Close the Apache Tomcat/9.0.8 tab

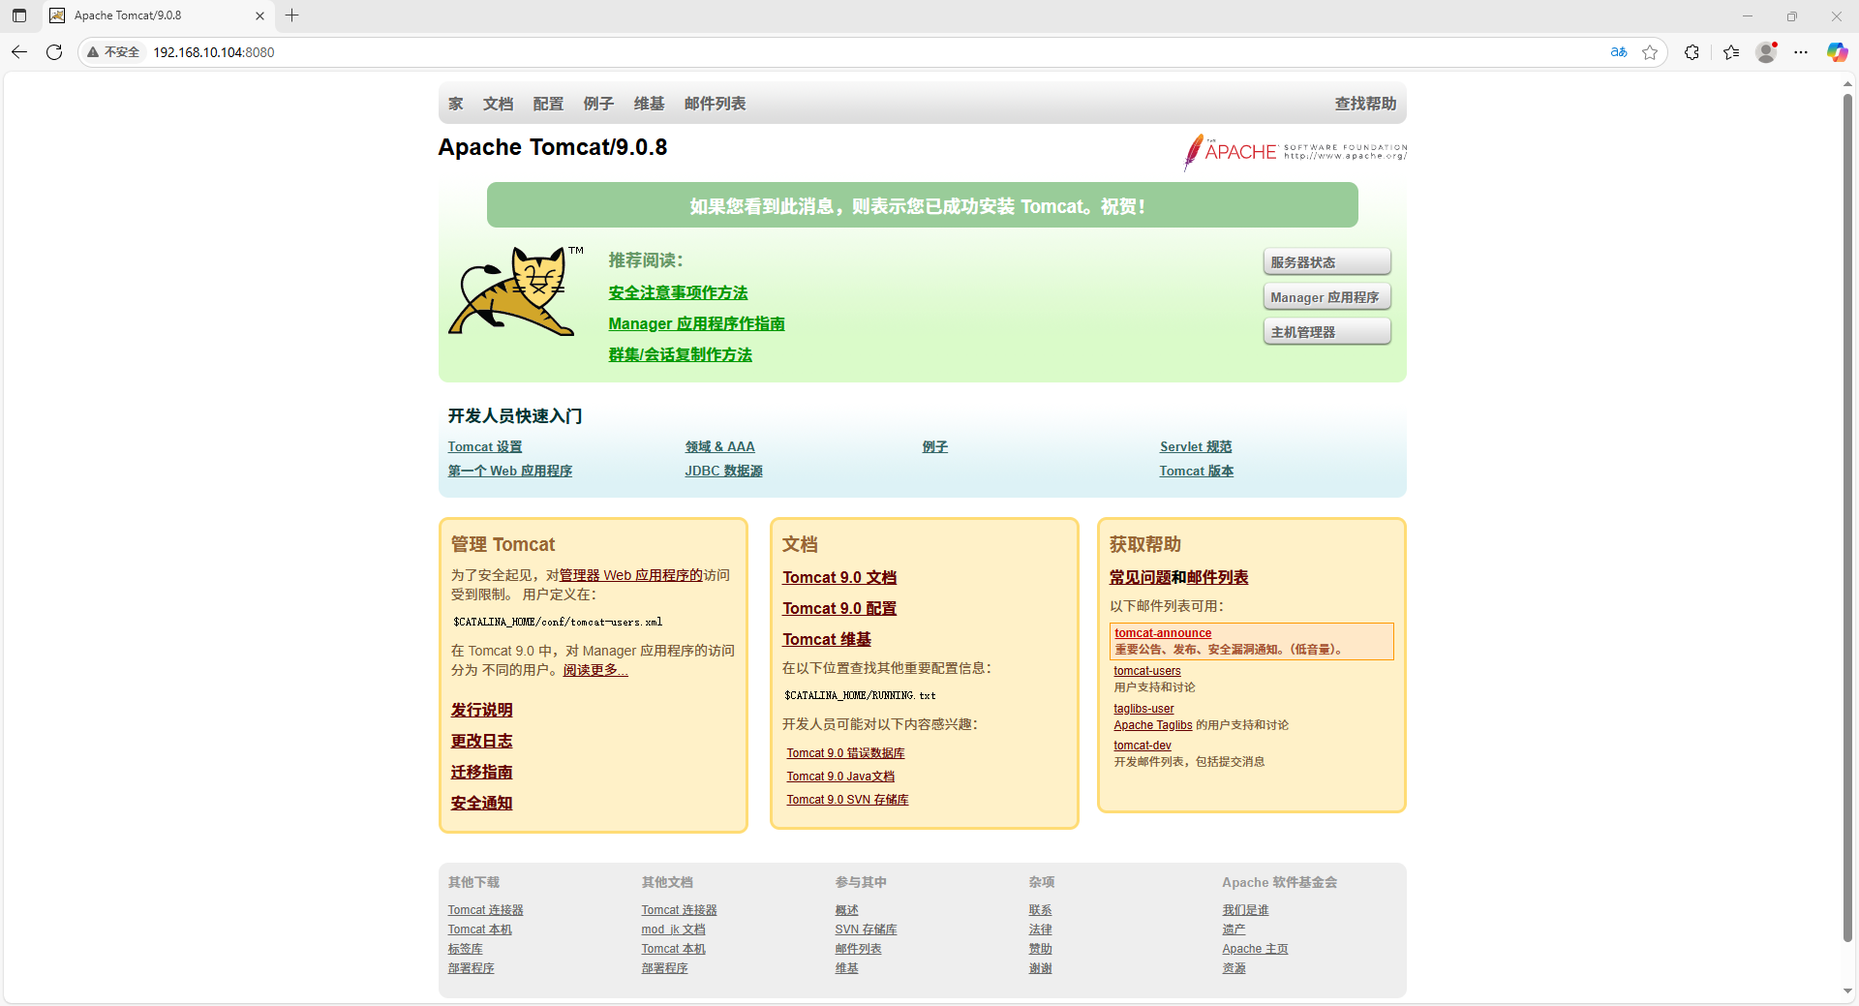point(259,15)
